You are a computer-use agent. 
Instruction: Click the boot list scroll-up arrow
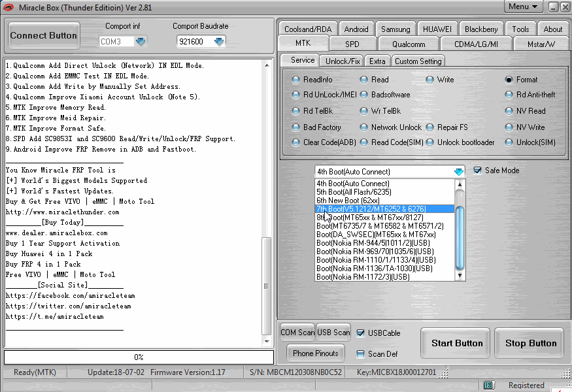pyautogui.click(x=460, y=184)
